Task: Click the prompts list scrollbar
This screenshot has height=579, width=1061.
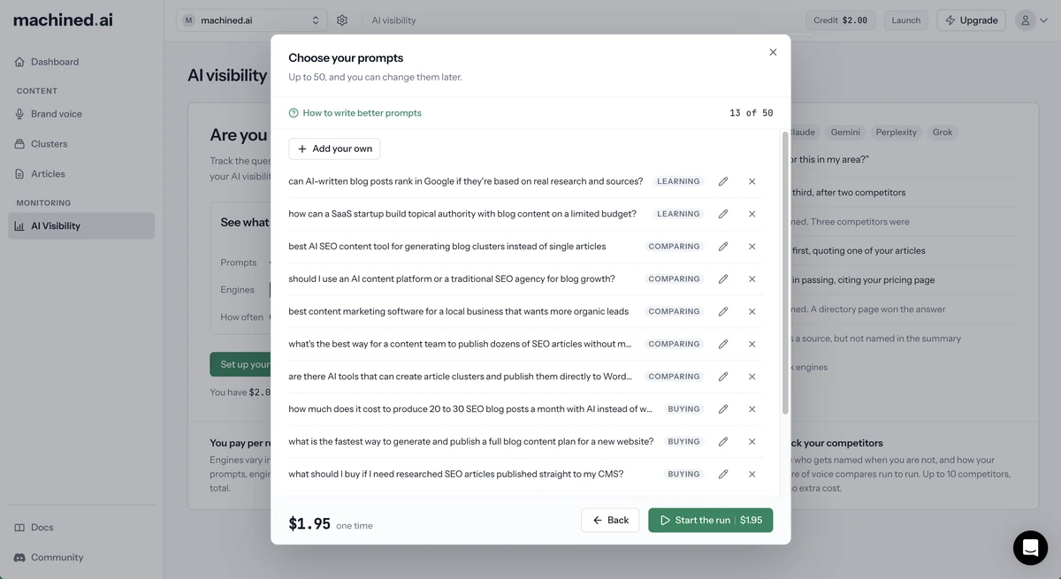Action: click(x=784, y=274)
